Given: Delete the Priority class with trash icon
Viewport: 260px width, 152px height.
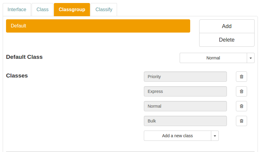Looking at the screenshot, I should point(241,77).
